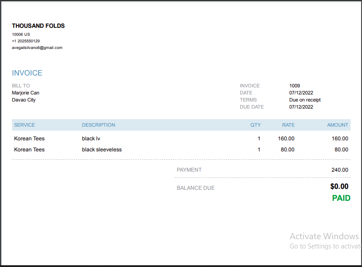Click the phone number +1 2025550129
This screenshot has height=267, width=362.
[26, 41]
